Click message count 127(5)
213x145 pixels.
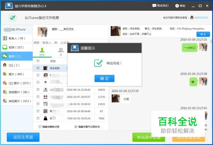coord(101,97)
